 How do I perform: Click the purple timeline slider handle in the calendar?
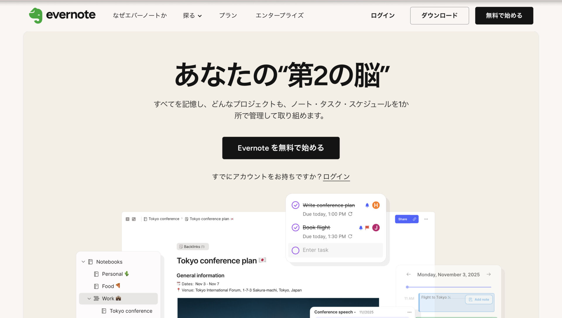point(407,287)
